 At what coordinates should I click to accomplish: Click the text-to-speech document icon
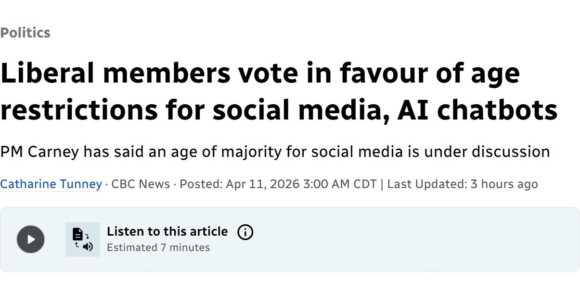tap(83, 239)
